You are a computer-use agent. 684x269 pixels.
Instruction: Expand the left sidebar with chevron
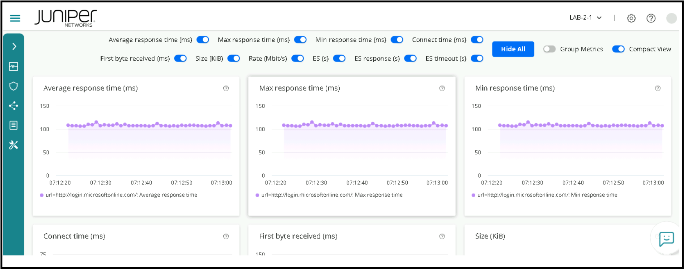tap(14, 46)
